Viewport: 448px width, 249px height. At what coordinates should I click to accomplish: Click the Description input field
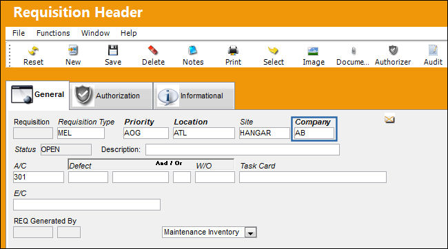[243, 150]
